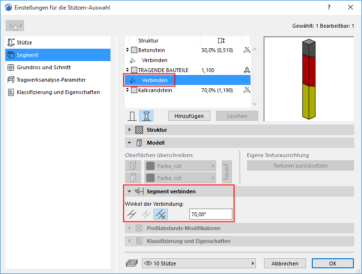The image size is (362, 274).
Task: Click the first Farbe, rot swatch
Action: pos(150,166)
